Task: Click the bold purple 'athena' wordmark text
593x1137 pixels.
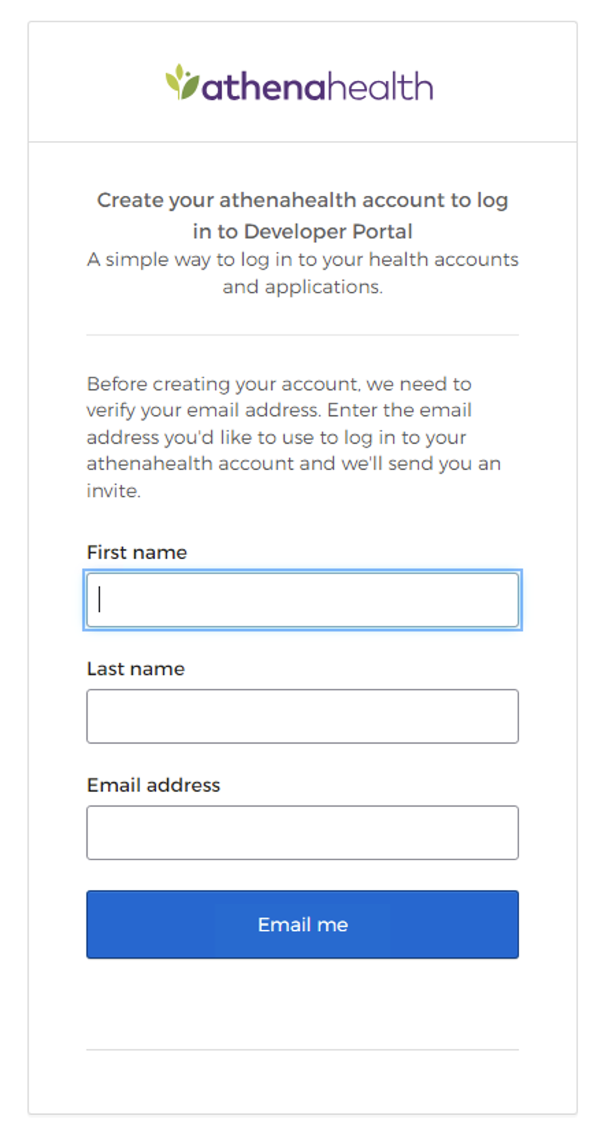Action: click(262, 88)
